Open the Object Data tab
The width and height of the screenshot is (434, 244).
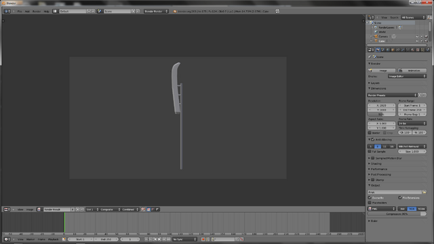408,49
